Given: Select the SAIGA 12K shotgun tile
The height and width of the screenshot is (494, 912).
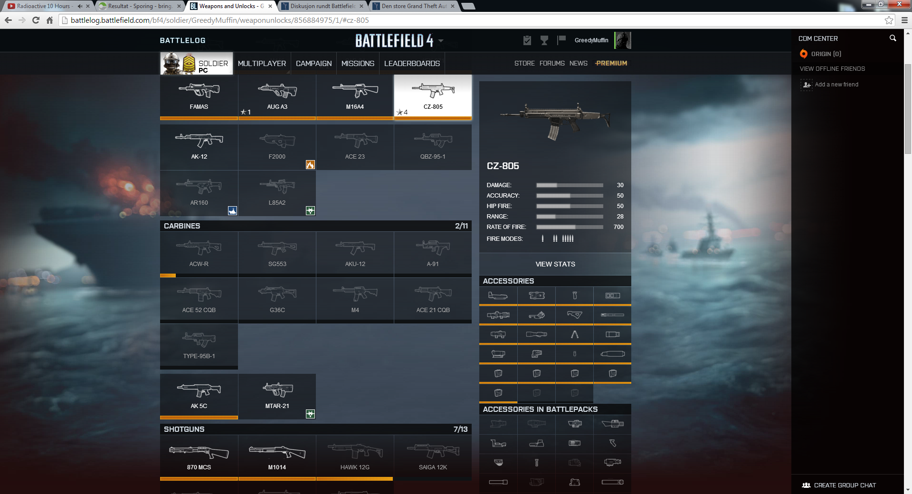Looking at the screenshot, I should coord(433,457).
